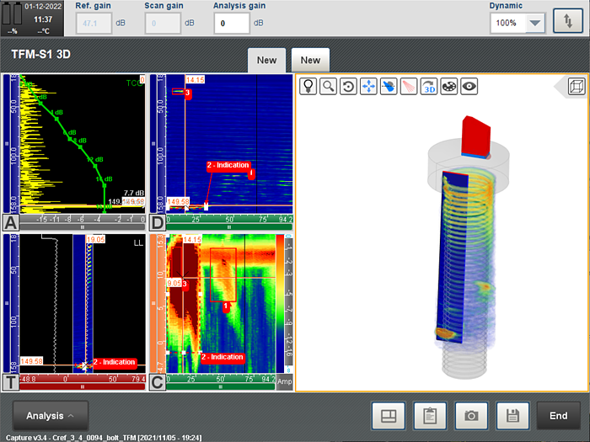This screenshot has height=442, width=590.
Task: Open the Dynamic percentage dropdown
Action: (x=535, y=24)
